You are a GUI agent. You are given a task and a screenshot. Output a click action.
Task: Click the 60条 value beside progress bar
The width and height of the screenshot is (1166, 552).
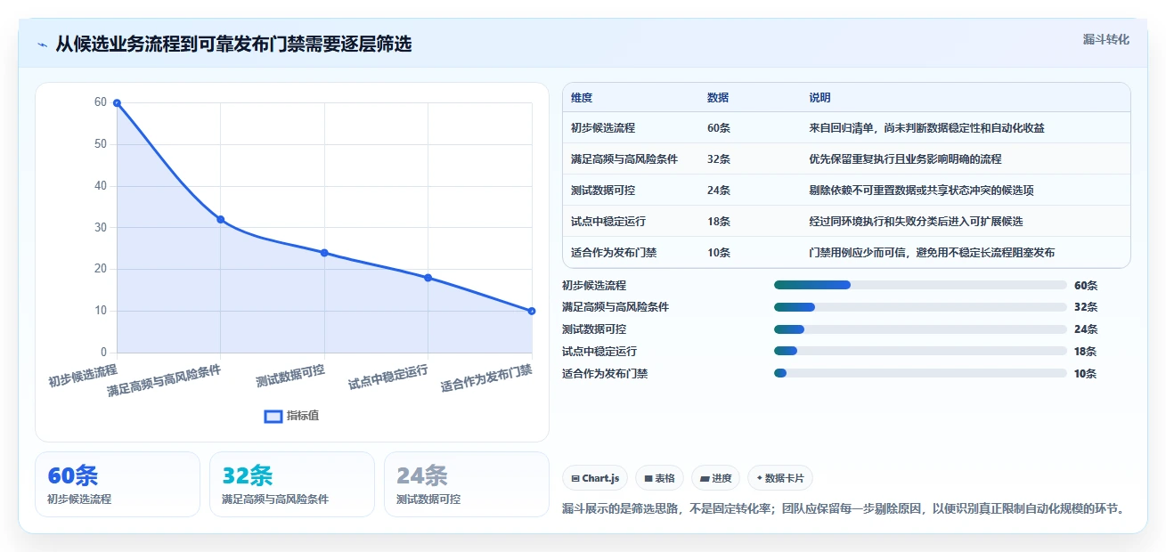coord(1086,286)
